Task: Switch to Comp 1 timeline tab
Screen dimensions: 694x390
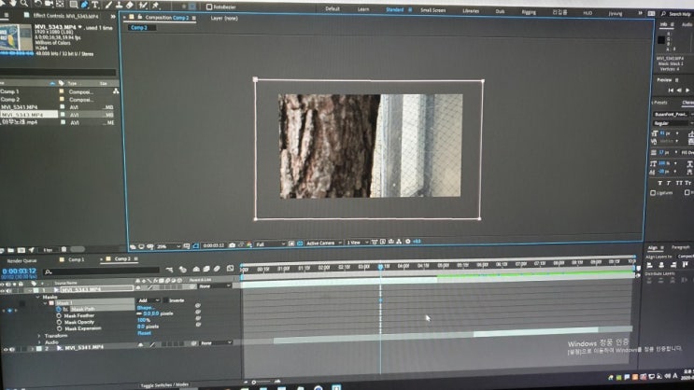Action: (x=76, y=259)
